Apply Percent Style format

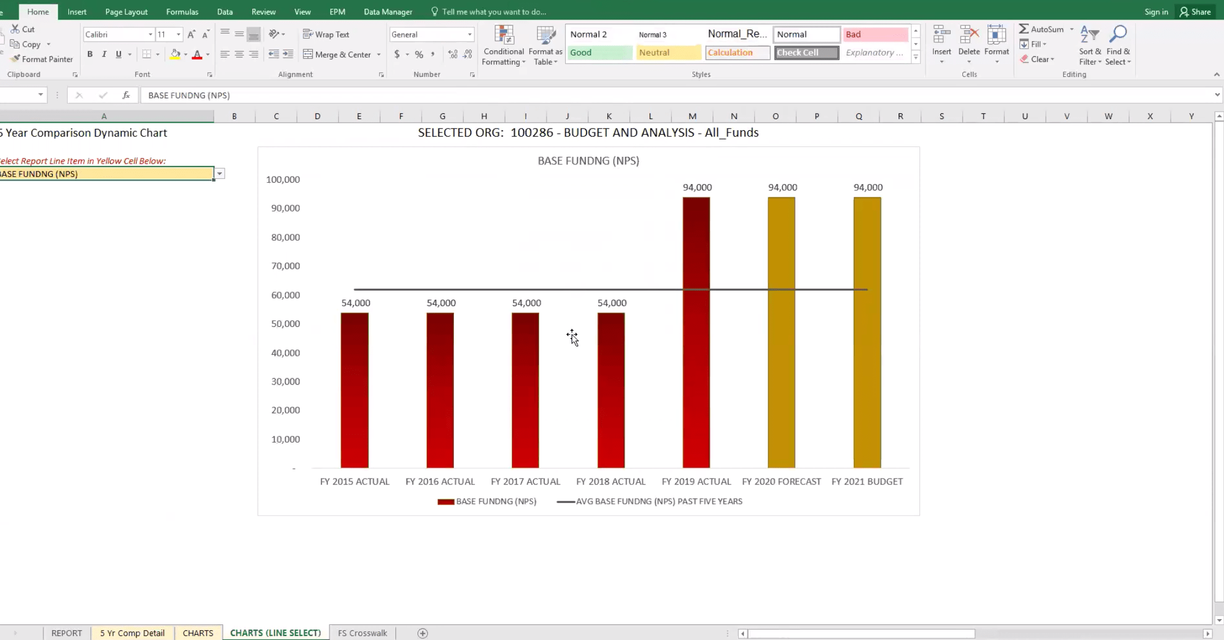[x=419, y=54]
